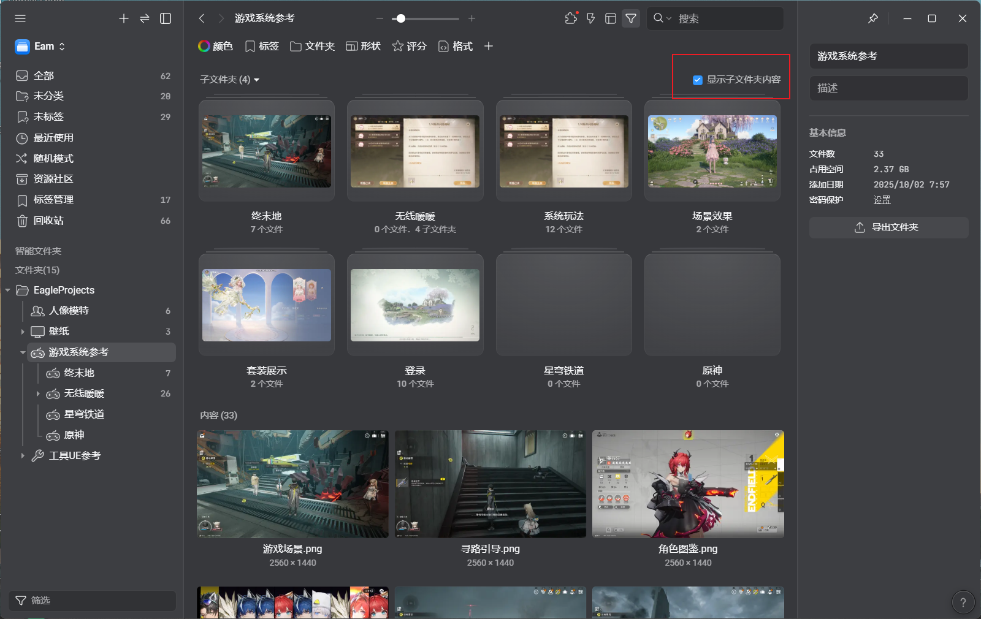981x619 pixels.
Task: Open the hamburger main menu
Action: [x=20, y=18]
